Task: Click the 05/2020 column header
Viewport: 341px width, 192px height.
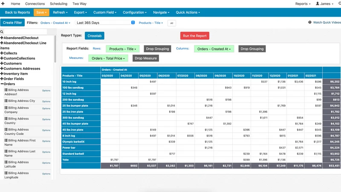Action: tap(147, 76)
